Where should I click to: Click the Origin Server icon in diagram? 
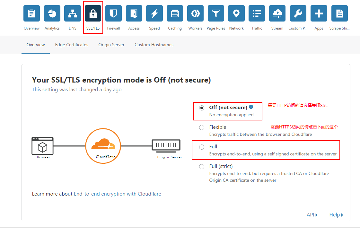[166, 146]
